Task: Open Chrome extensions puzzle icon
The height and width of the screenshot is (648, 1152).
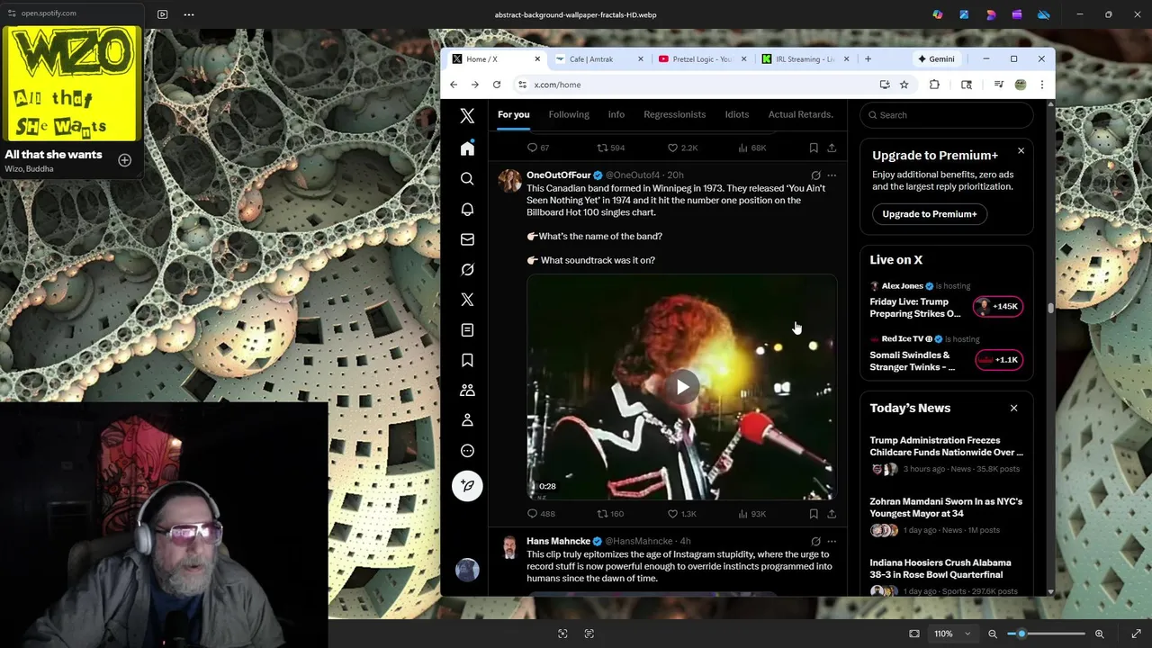Action: pyautogui.click(x=934, y=85)
